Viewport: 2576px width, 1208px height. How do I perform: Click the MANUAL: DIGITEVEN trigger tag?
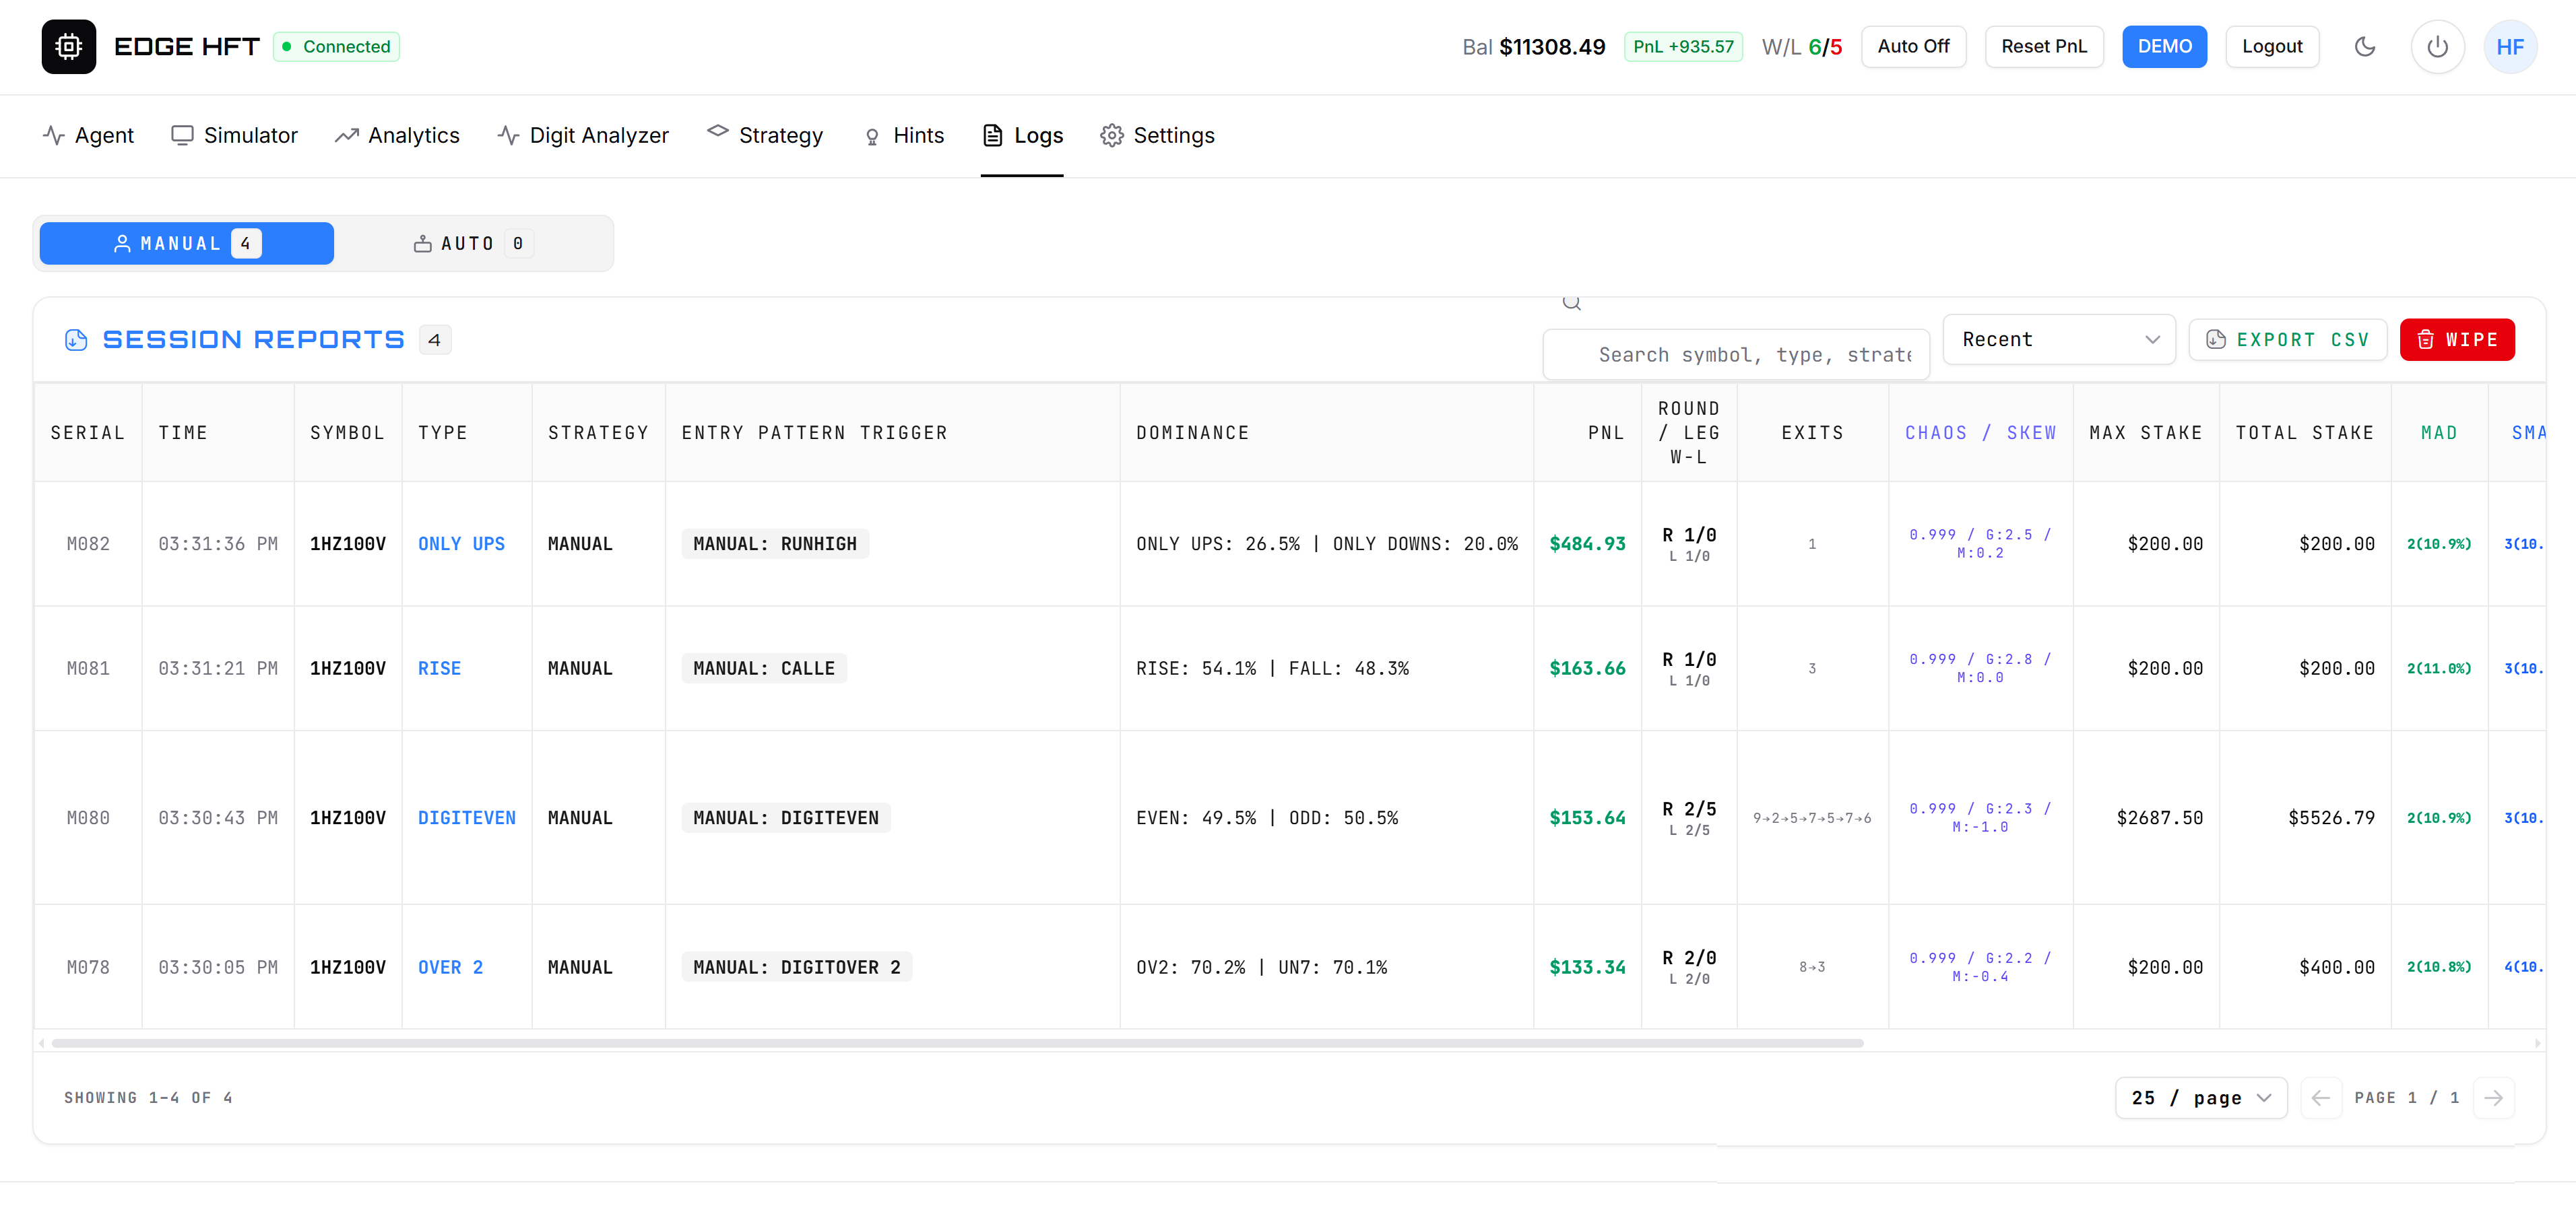(x=786, y=818)
